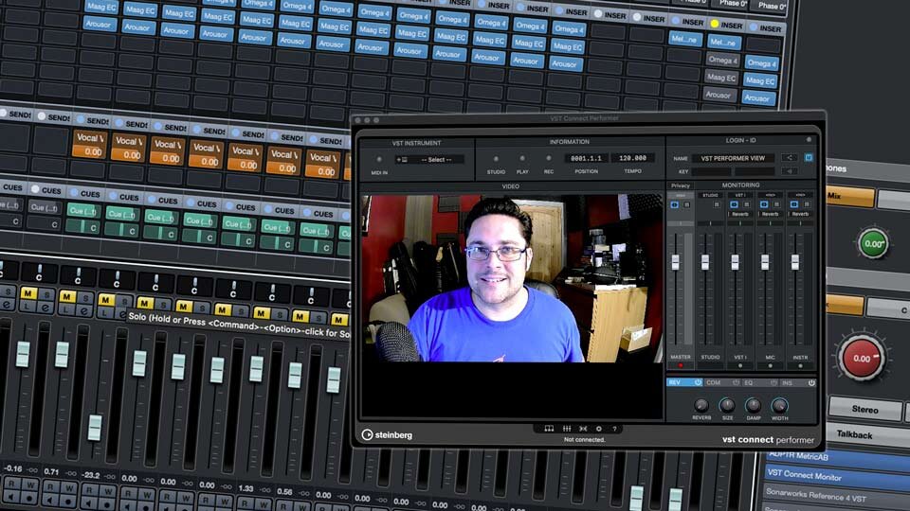Viewport: 910px width, 511px height.
Task: Click the orange Mix button in the background panel
Action: [849, 197]
